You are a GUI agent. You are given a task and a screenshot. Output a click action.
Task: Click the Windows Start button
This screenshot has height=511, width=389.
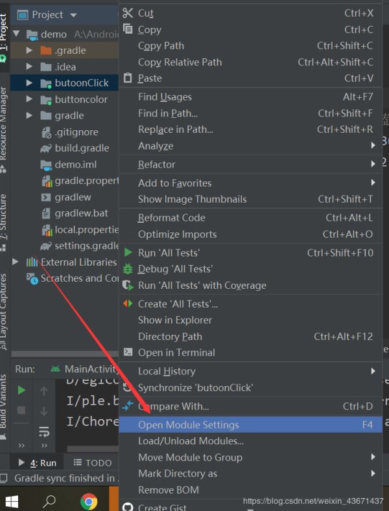(x=12, y=501)
